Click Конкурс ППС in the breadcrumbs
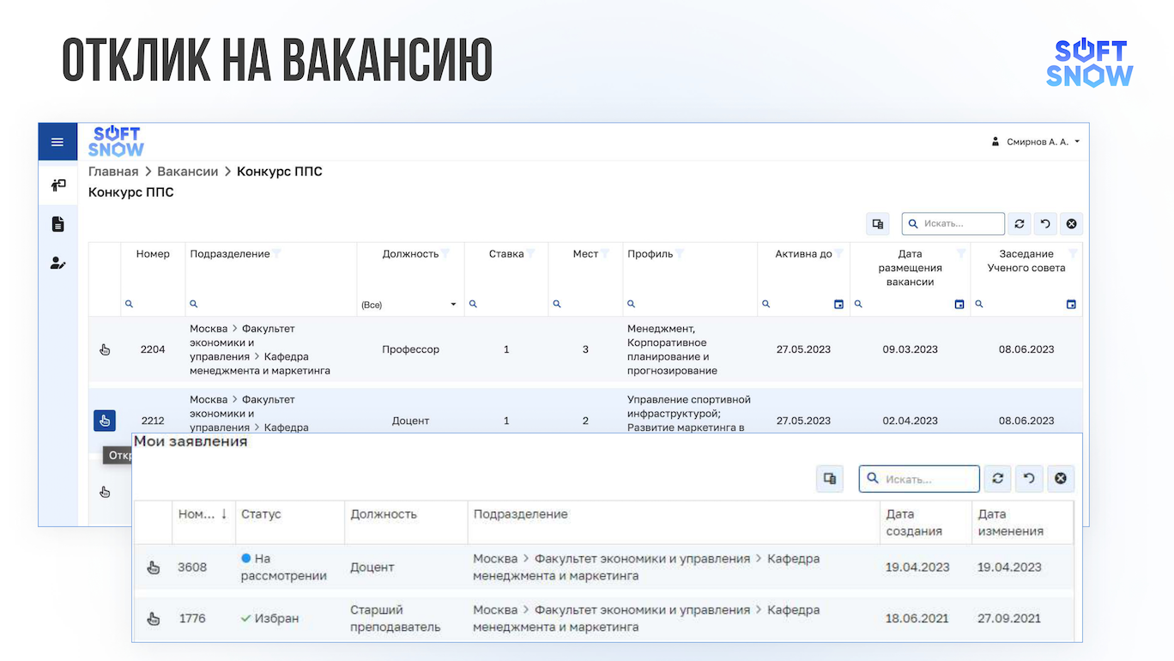The width and height of the screenshot is (1174, 661). click(x=280, y=172)
